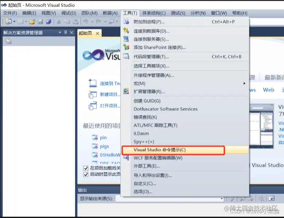The height and width of the screenshot is (218, 284).
Task: Click the Paste toolbar icon
Action: (75, 22)
